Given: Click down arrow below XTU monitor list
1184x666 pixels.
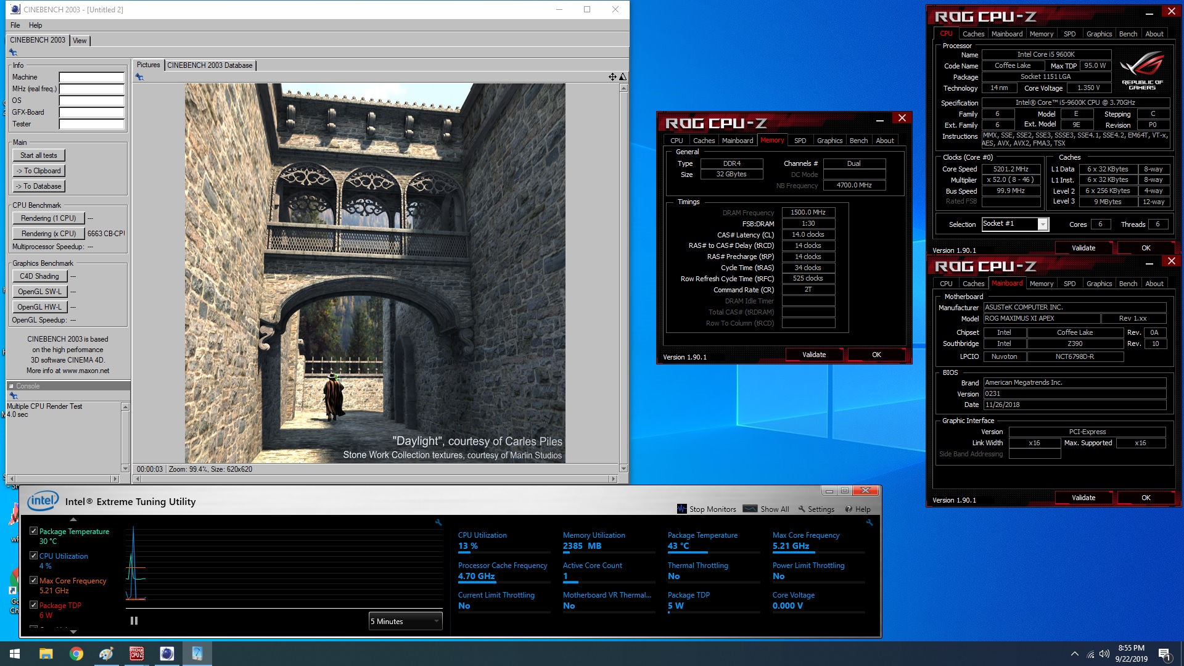Looking at the screenshot, I should tap(73, 631).
